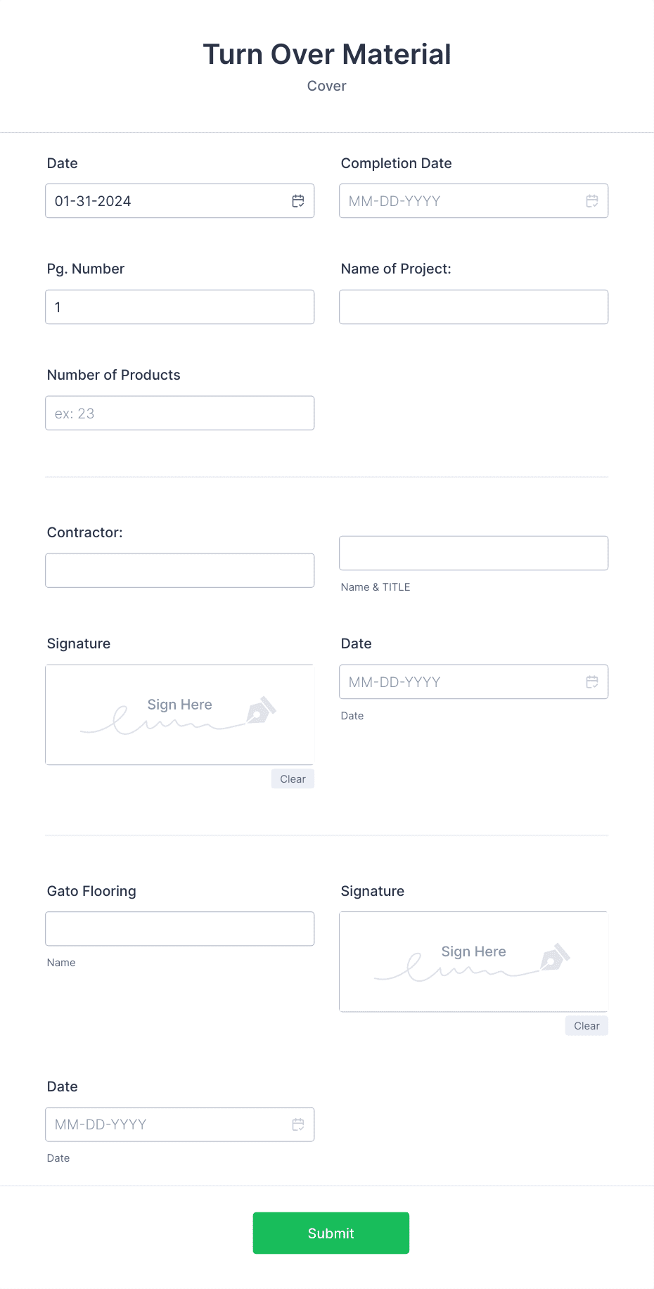
Task: Submit the Turn Over Material form
Action: pyautogui.click(x=331, y=1233)
